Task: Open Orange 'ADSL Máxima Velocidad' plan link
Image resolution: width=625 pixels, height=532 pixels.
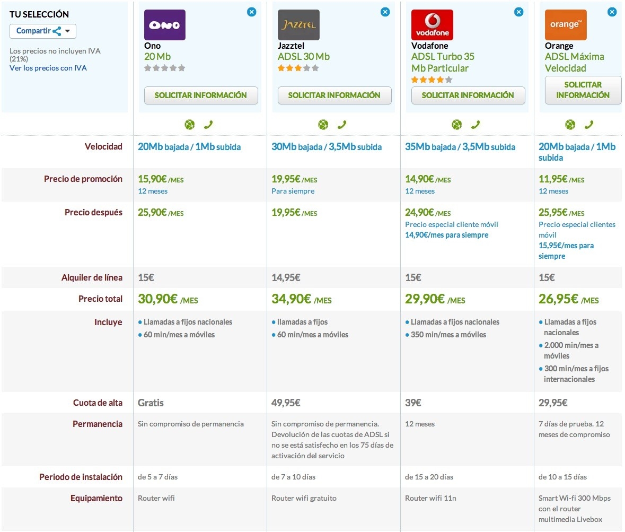Action: (575, 62)
